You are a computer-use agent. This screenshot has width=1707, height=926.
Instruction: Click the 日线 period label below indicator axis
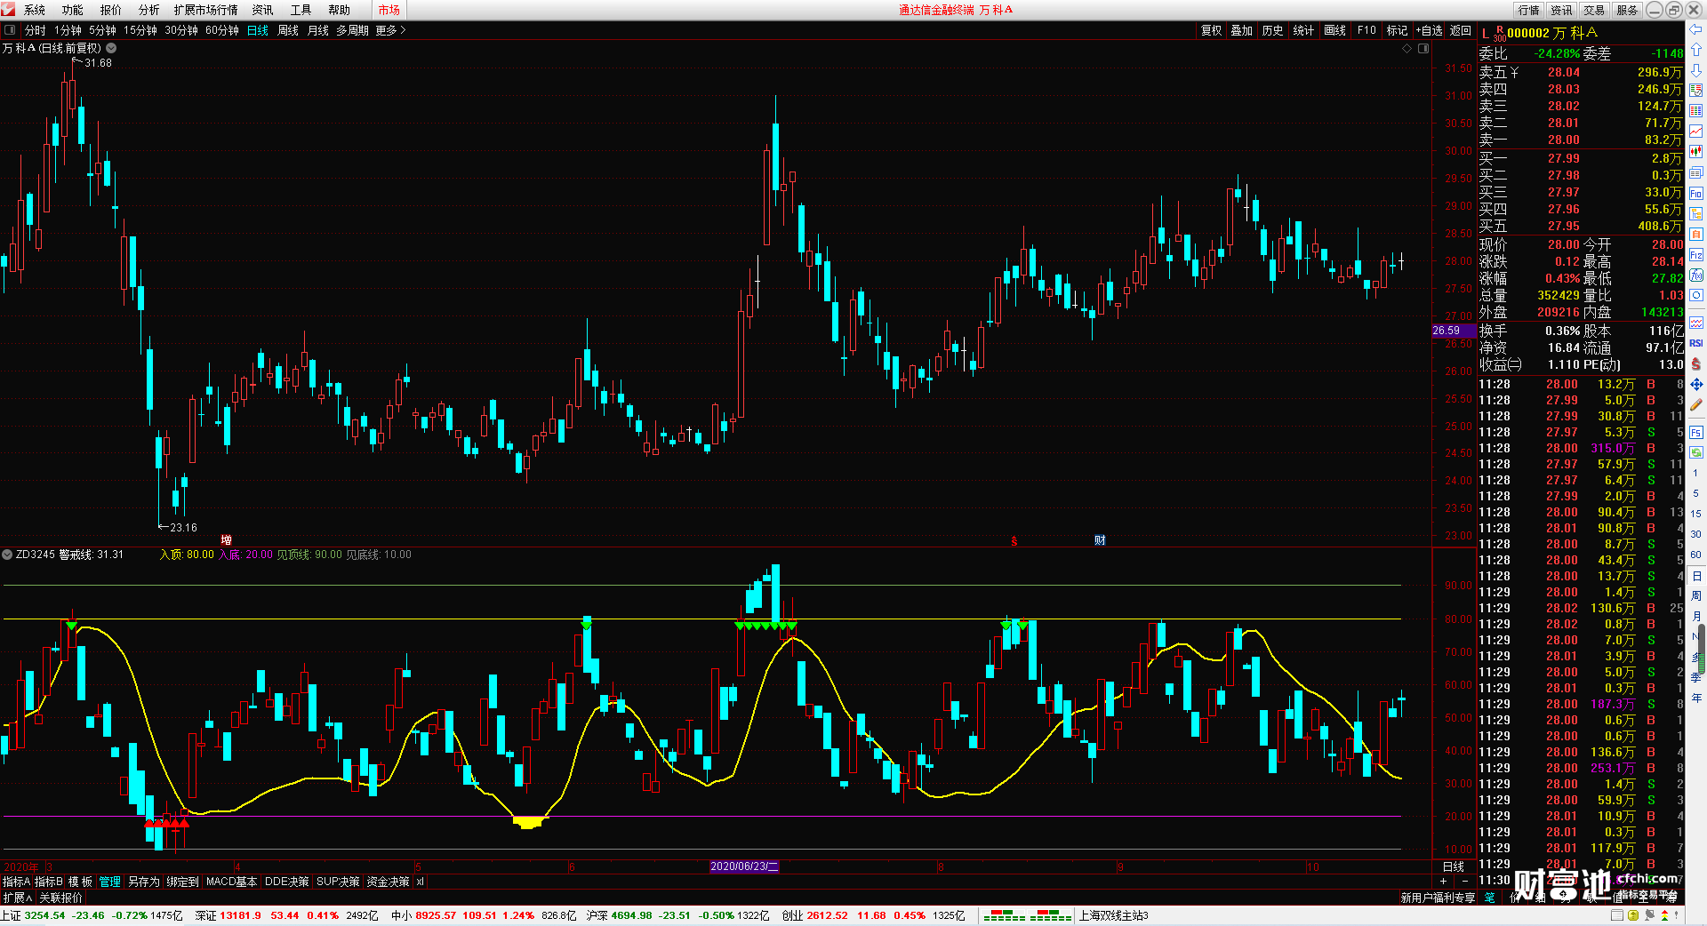pyautogui.click(x=1454, y=866)
